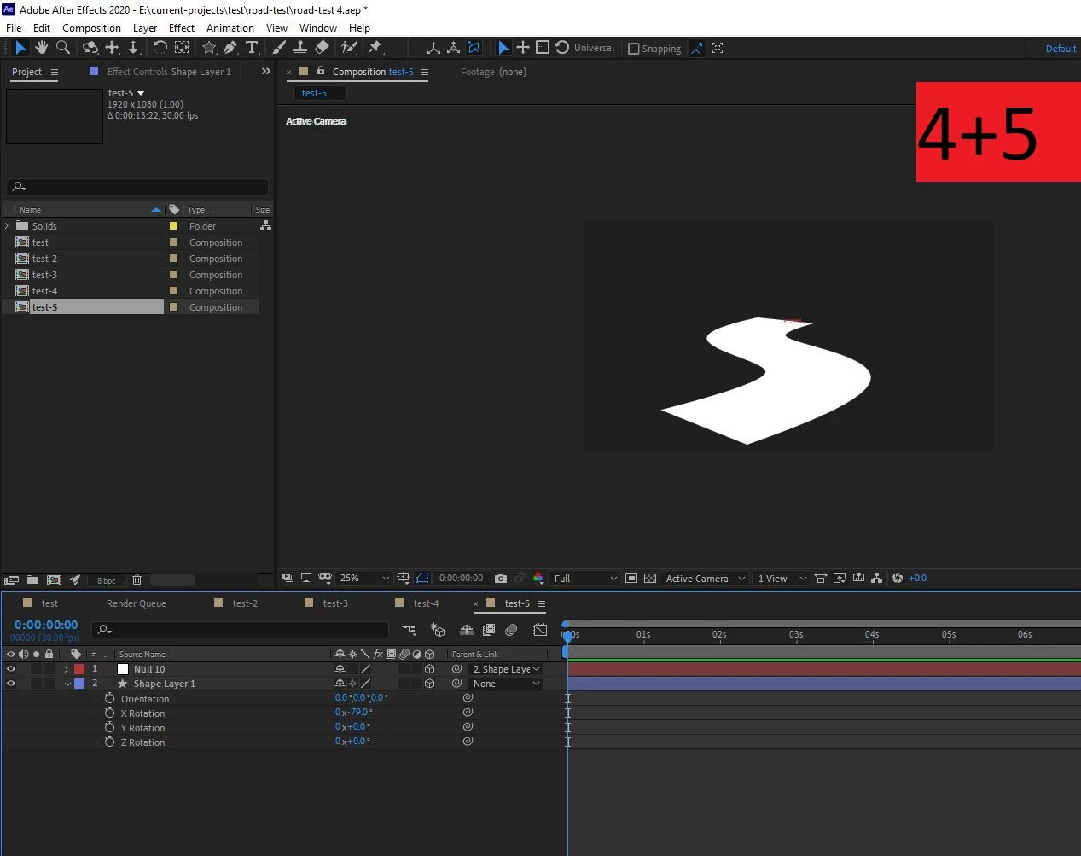Open parent dropdown for Null 10

point(506,669)
